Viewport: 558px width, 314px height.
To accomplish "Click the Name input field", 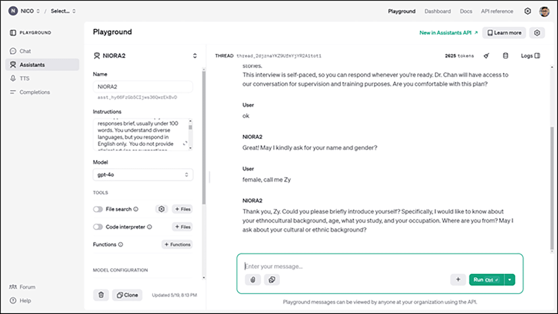I will pyautogui.click(x=143, y=87).
